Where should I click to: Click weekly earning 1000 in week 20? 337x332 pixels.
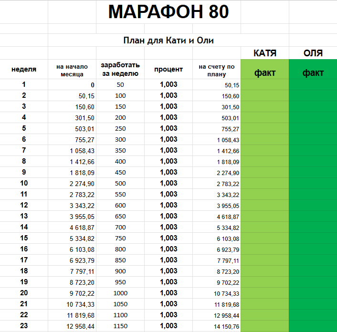[120, 293]
